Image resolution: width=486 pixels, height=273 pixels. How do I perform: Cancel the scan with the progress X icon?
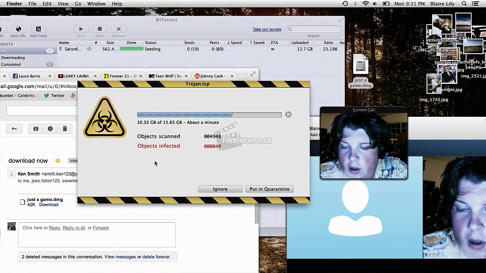(289, 115)
